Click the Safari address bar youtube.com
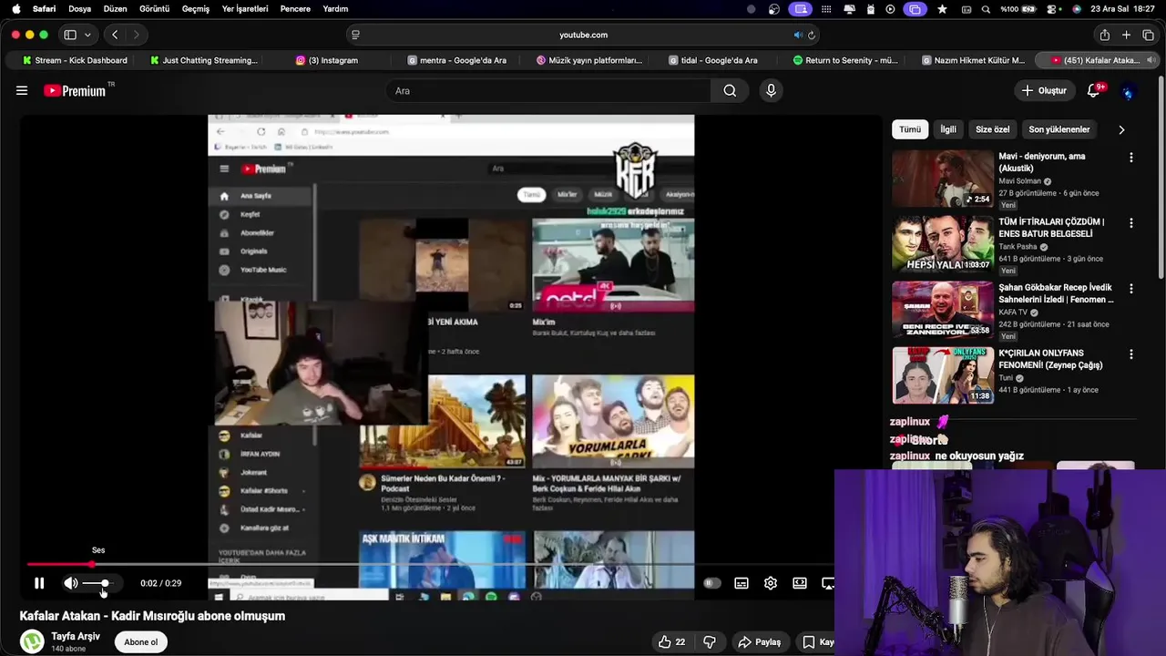1166x656 pixels. click(583, 35)
